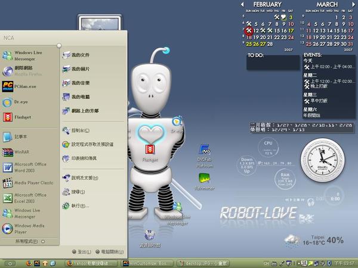
Task: Launch Windows Media Player
Action: pos(23,229)
